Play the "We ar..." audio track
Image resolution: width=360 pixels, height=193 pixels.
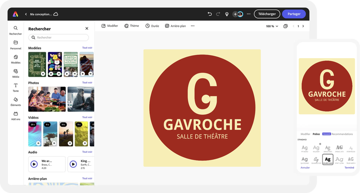pyautogui.click(x=34, y=164)
